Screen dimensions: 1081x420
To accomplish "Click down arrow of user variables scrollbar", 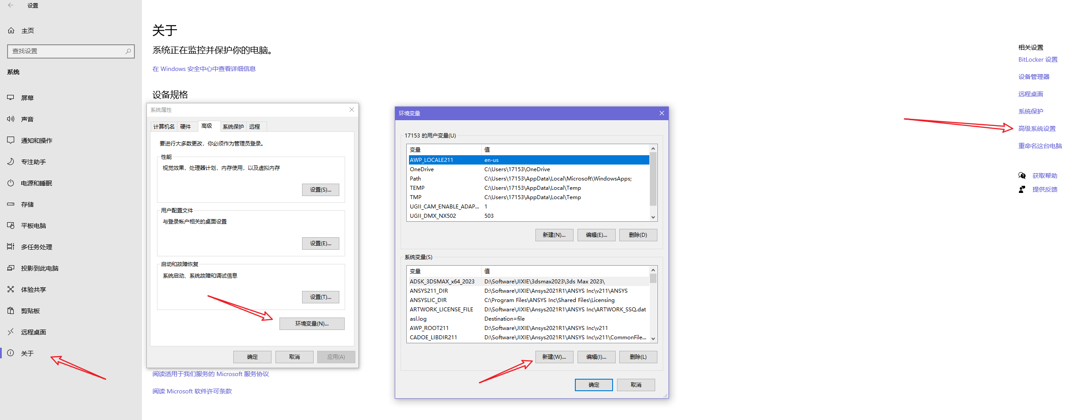I will [x=653, y=217].
